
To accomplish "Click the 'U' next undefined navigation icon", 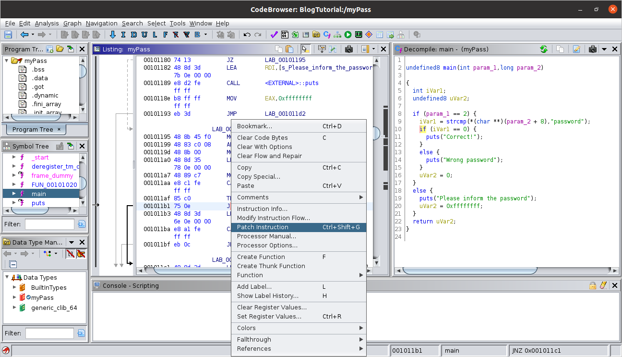I will pos(144,35).
